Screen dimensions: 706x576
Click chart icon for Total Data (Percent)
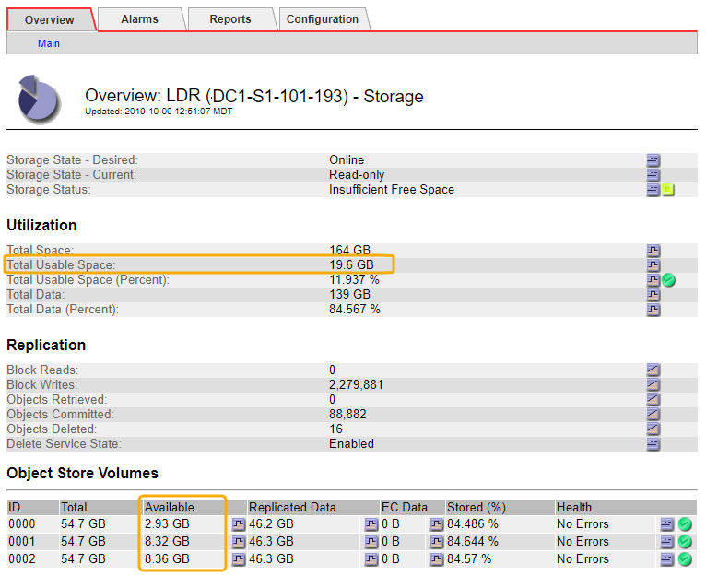click(x=653, y=310)
